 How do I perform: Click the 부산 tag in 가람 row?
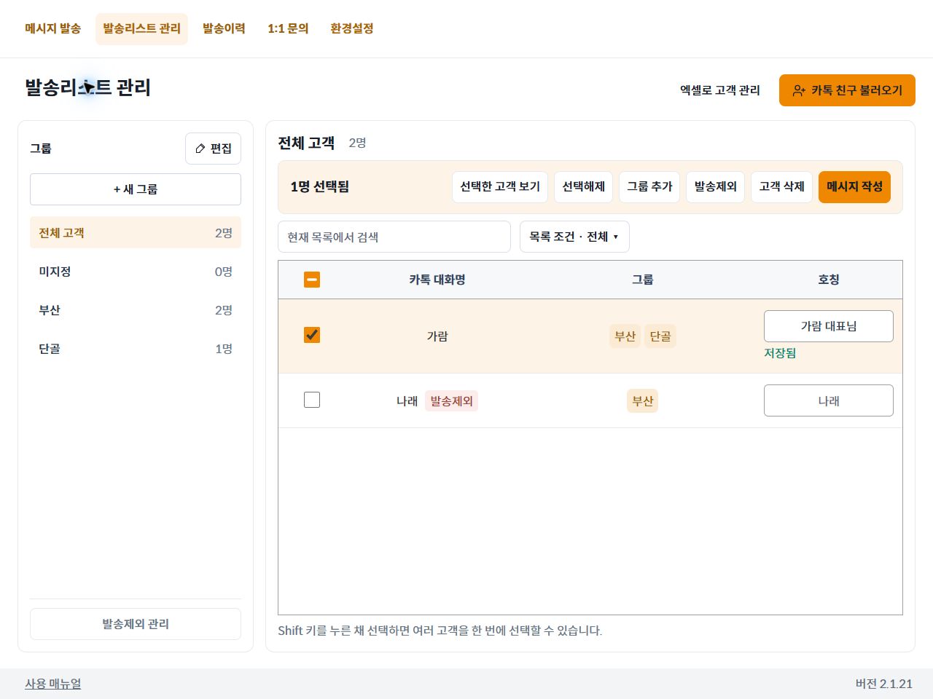click(x=625, y=336)
